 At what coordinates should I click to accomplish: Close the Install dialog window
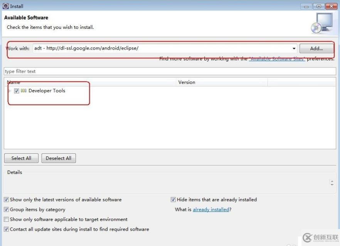[x=331, y=6]
